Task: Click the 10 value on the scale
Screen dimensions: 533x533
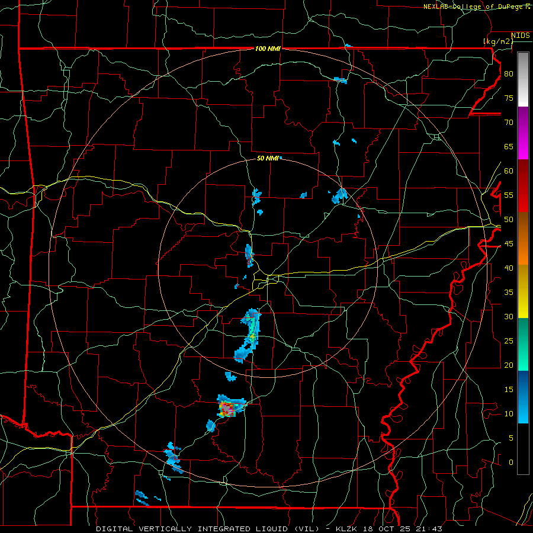Action: [x=509, y=414]
